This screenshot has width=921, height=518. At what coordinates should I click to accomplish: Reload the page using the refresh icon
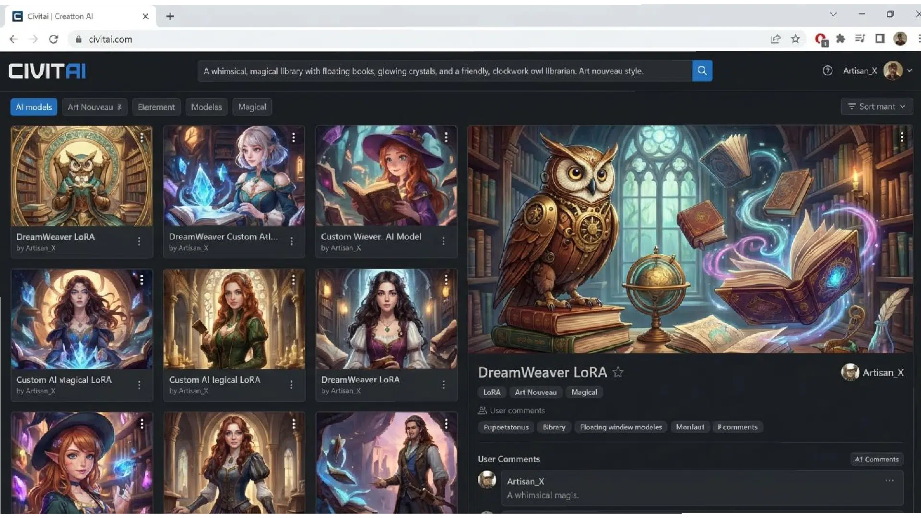point(53,39)
